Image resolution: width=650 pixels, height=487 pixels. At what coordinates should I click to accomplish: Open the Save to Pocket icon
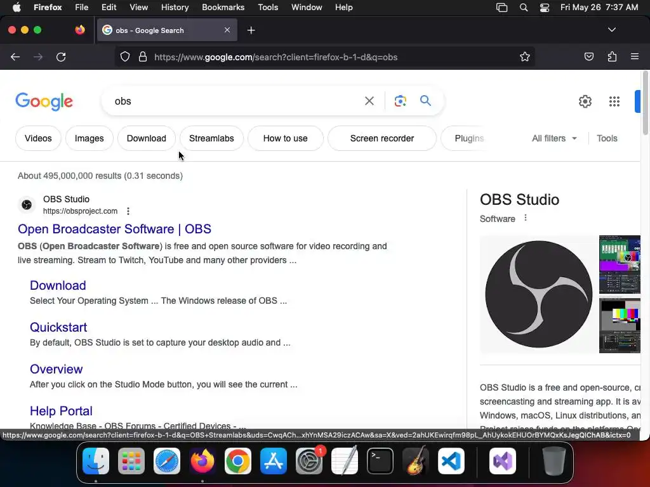[x=588, y=56]
